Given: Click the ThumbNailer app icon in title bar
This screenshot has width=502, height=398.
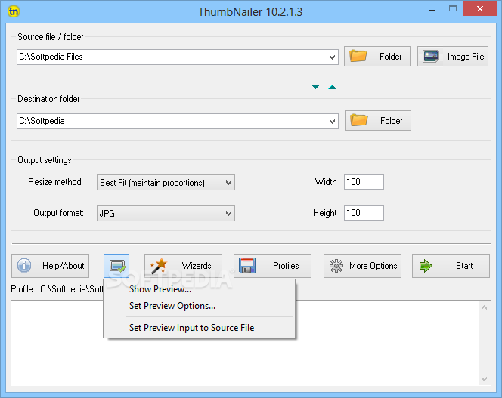Looking at the screenshot, I should point(14,11).
